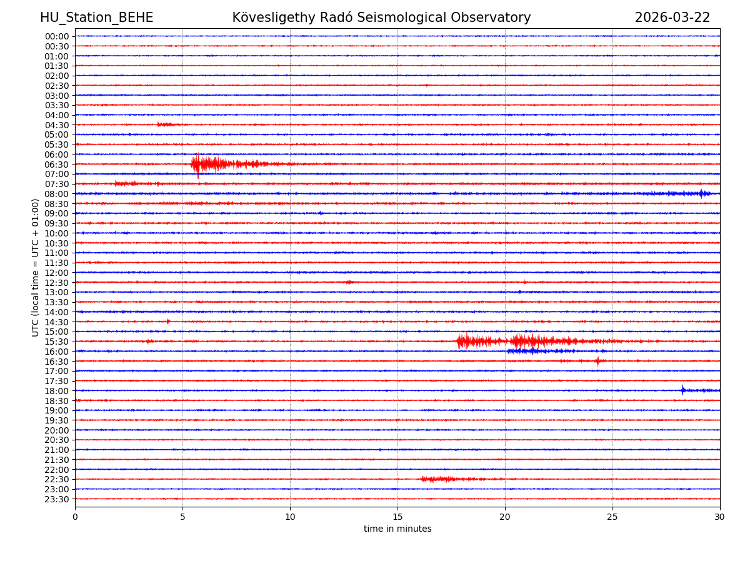Click the early disturbance on 07:30 trace
750x563 pixels.
pos(126,183)
